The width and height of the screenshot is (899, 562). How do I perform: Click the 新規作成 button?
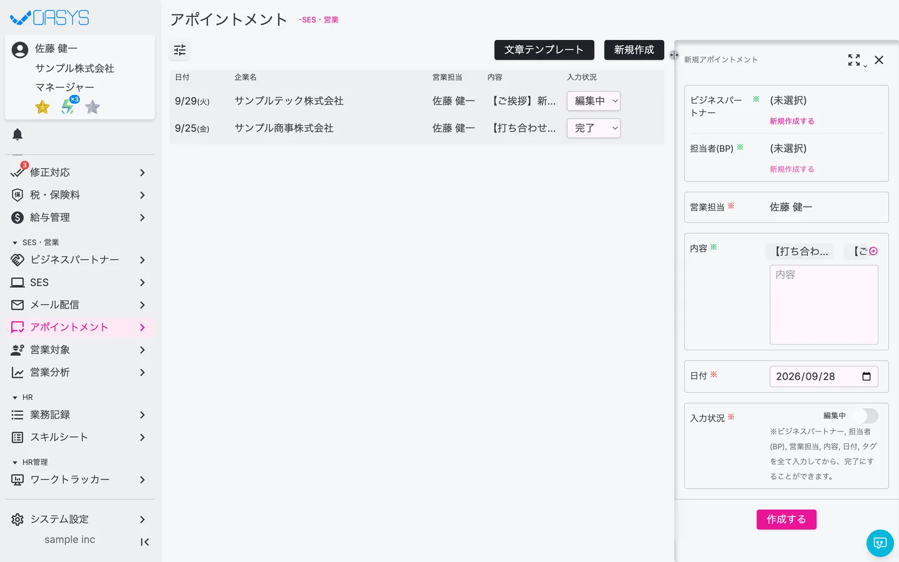(x=634, y=50)
